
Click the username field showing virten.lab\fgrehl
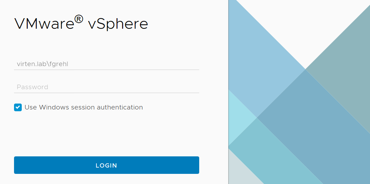106,64
